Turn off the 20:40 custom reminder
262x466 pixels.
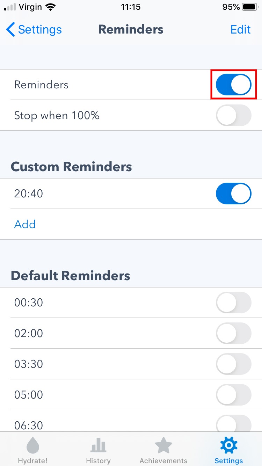[233, 194]
